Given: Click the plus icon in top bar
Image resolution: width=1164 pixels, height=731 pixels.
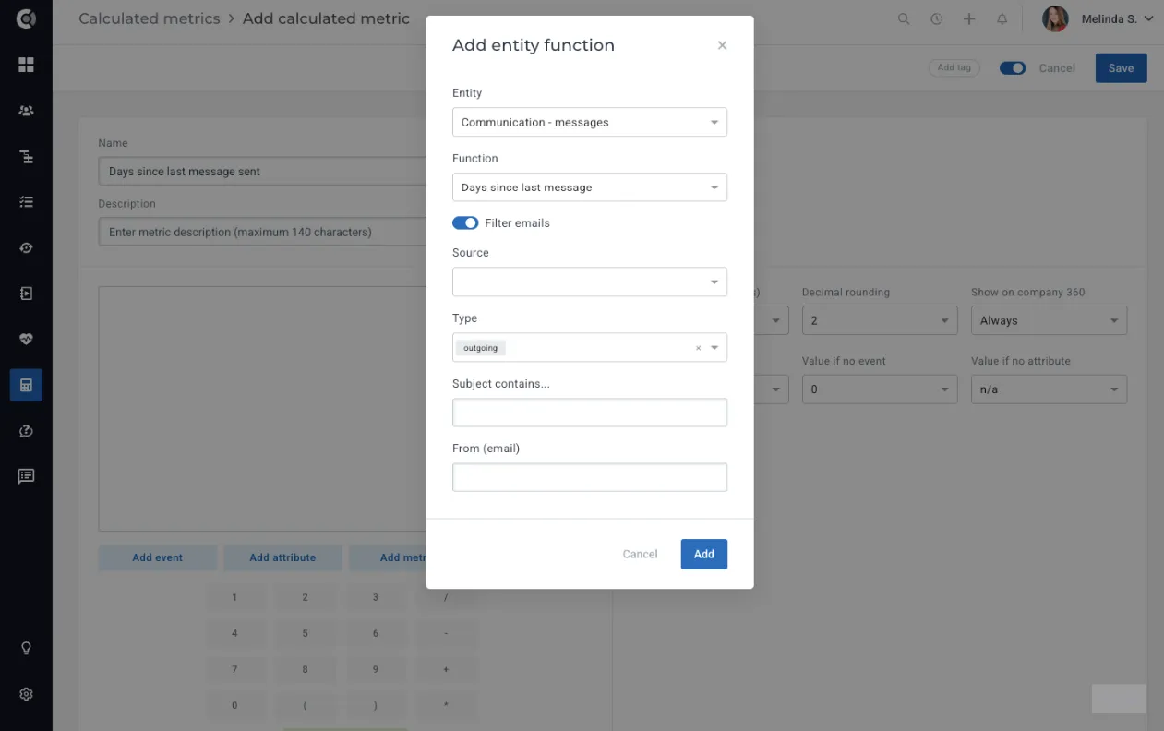Looking at the screenshot, I should coord(968,18).
